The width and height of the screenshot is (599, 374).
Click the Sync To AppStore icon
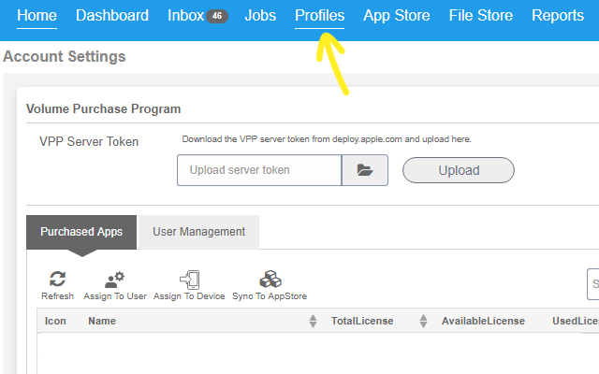click(x=270, y=279)
